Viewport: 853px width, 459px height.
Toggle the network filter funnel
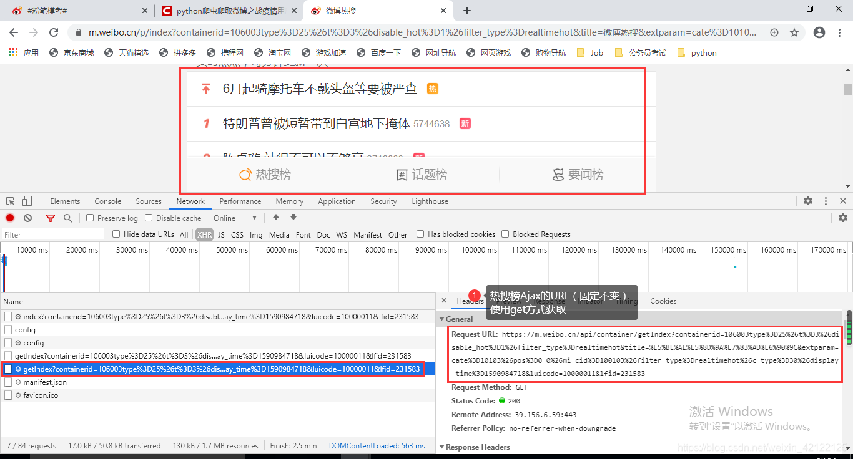tap(51, 218)
